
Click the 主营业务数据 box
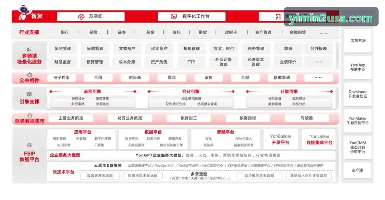(x=71, y=118)
